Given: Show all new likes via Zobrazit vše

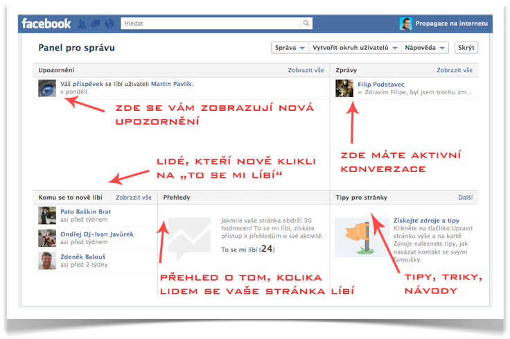Looking at the screenshot, I should click(133, 197).
